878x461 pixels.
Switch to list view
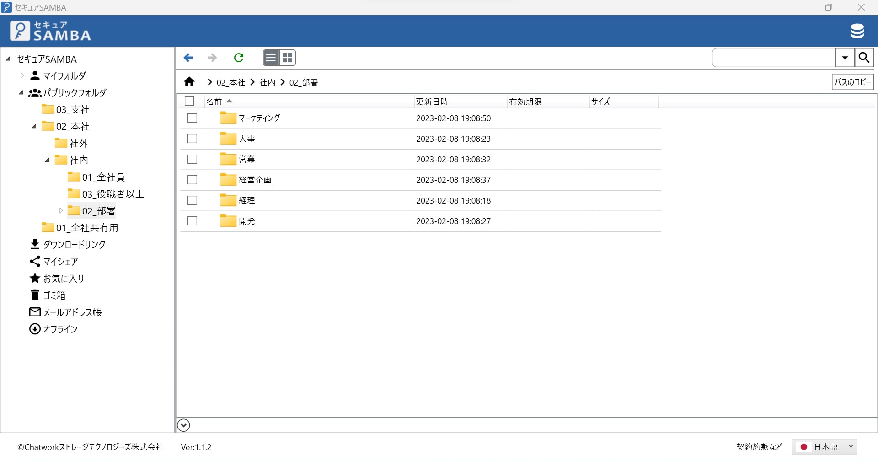[x=271, y=58]
